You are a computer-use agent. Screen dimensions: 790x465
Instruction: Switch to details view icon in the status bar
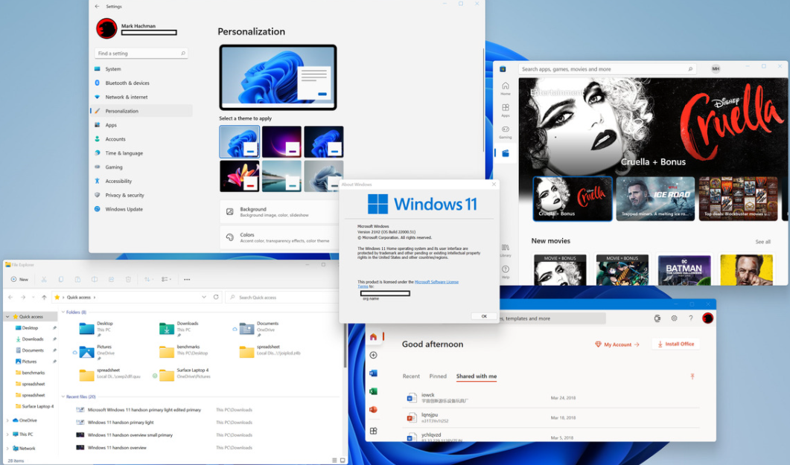click(334, 461)
